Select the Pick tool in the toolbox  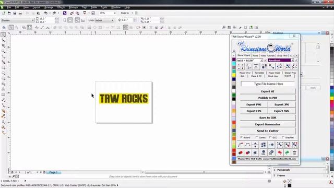tap(3, 34)
